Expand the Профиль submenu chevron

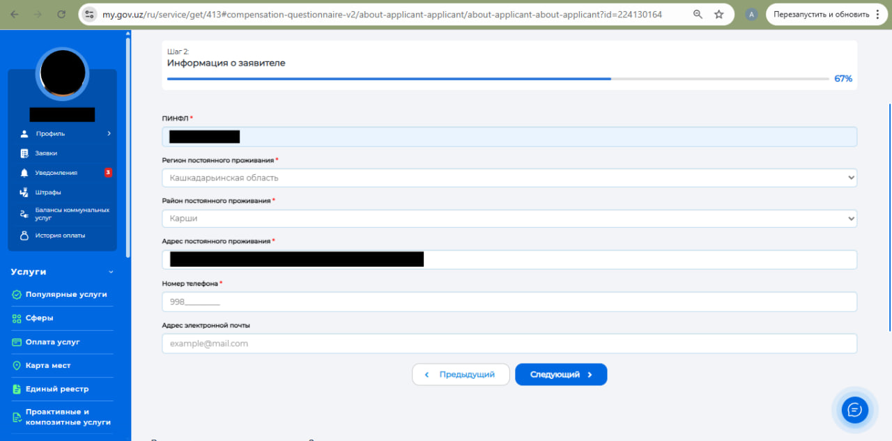point(109,134)
